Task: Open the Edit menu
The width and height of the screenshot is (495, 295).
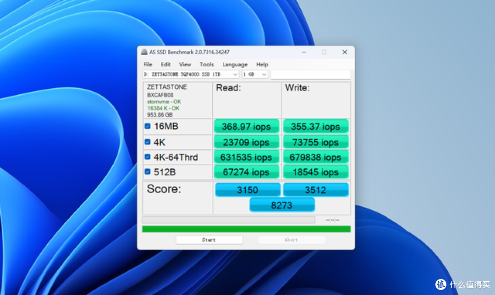Action: pyautogui.click(x=165, y=64)
